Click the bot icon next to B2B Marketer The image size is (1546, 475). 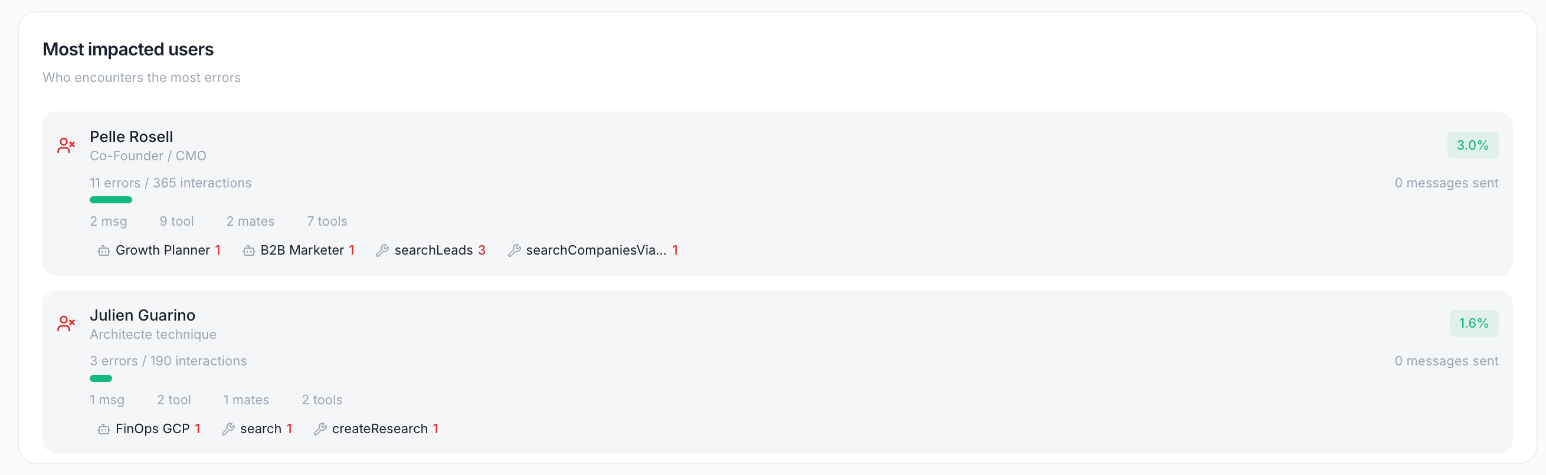point(248,250)
